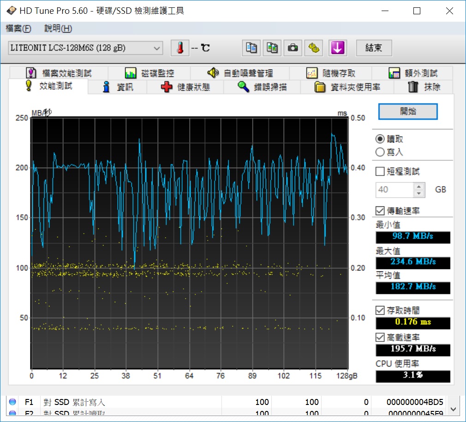
Task: Open the LITEONIT drive selection dropdown
Action: (86, 48)
